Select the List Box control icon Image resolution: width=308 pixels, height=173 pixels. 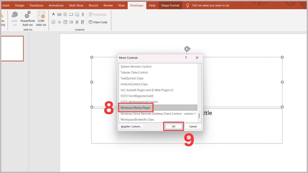click(x=65, y=22)
